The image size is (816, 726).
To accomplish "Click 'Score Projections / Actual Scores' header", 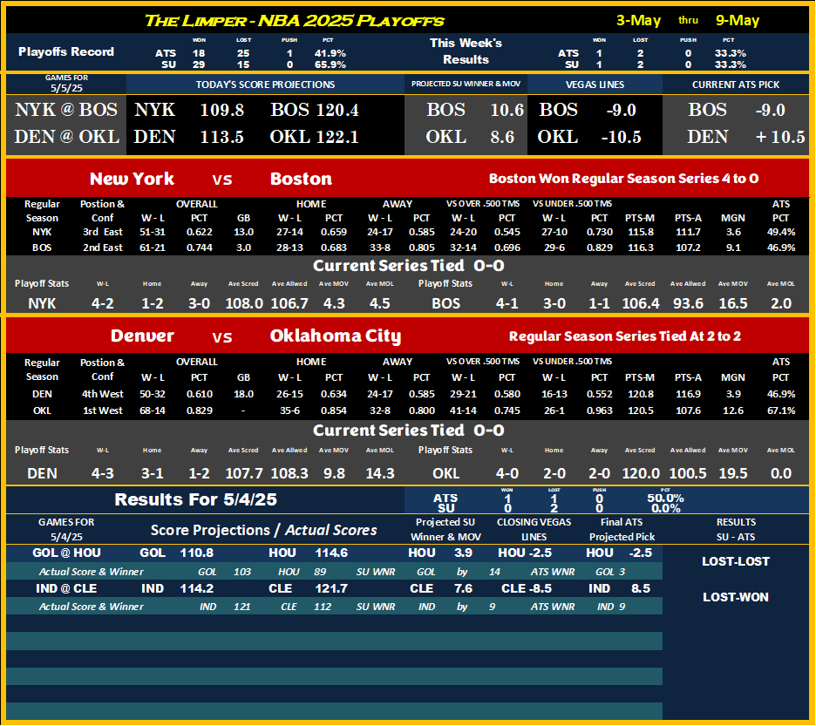I will pyautogui.click(x=263, y=530).
